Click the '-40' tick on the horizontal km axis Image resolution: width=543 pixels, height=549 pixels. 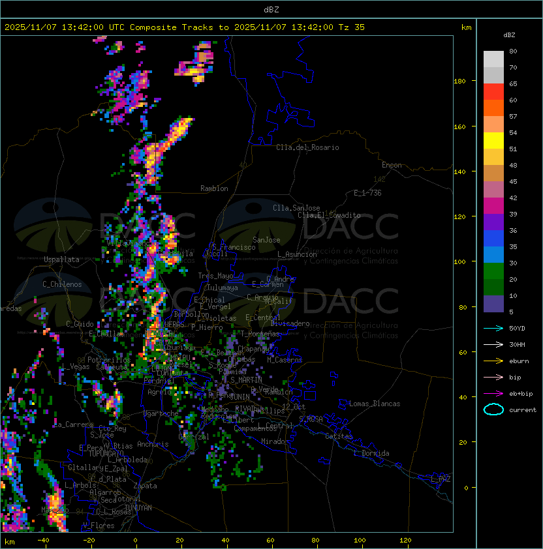pos(43,541)
